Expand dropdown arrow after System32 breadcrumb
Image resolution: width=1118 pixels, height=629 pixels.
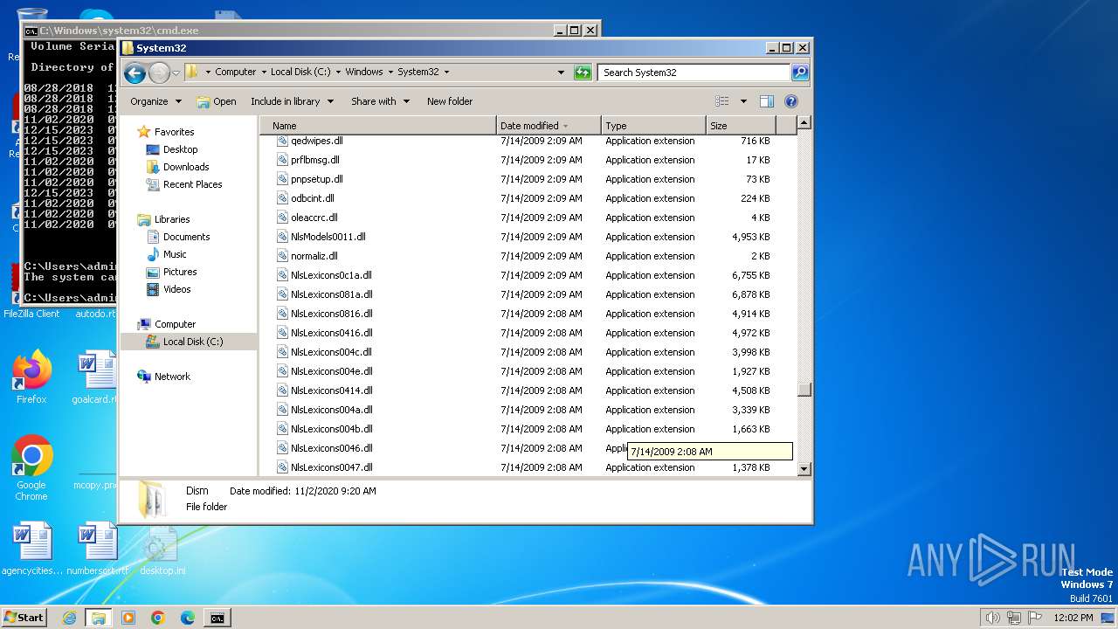tap(447, 73)
